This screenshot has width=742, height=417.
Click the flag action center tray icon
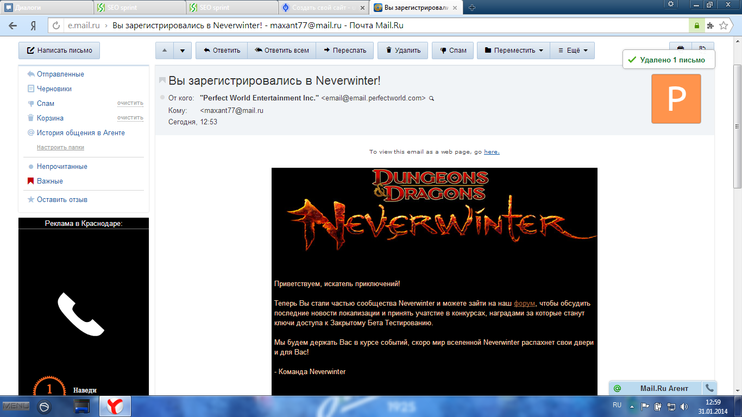[645, 406]
